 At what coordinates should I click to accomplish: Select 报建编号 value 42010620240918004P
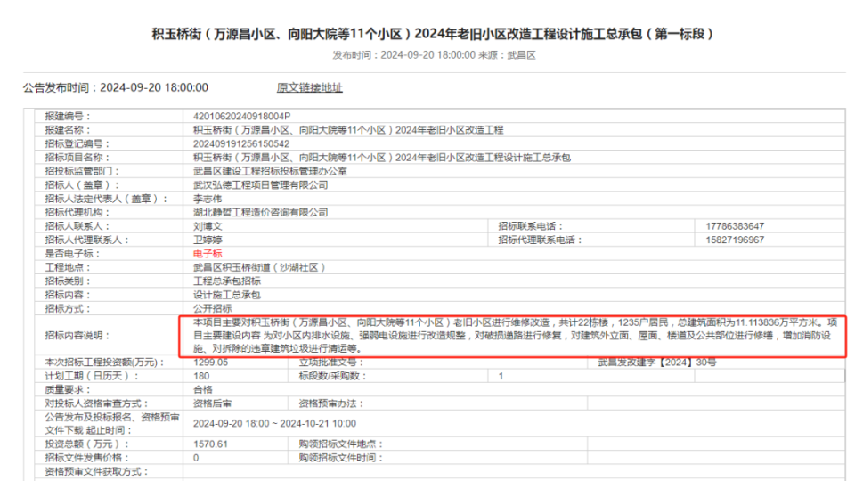241,116
